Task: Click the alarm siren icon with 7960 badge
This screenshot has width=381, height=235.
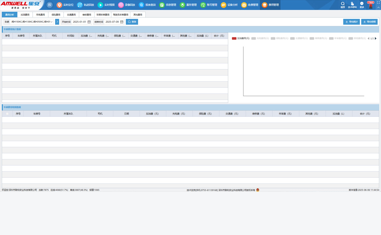Action: coord(370,6)
